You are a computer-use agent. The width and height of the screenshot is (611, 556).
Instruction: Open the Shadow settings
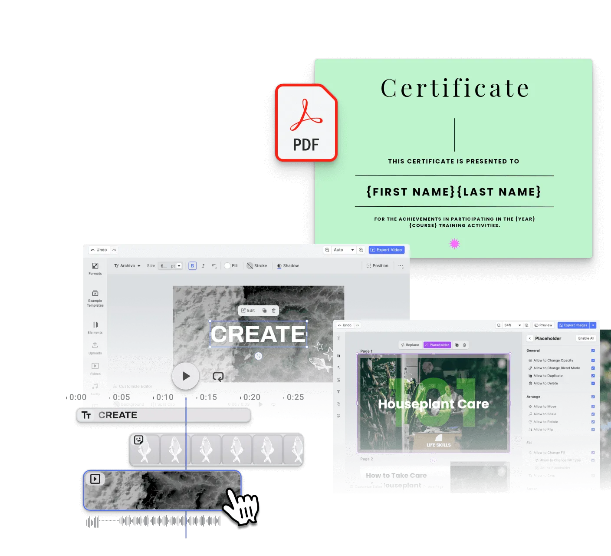coord(288,266)
